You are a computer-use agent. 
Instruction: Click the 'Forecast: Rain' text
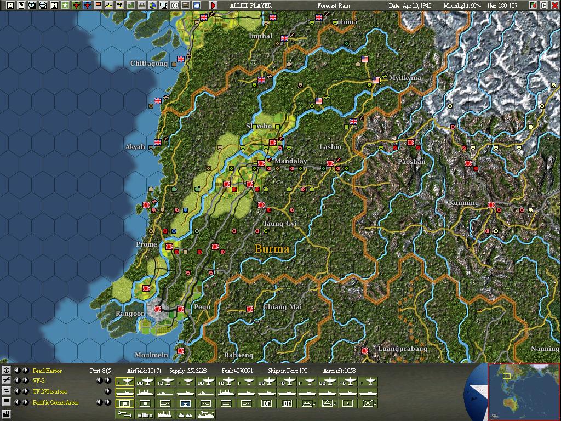pos(334,5)
